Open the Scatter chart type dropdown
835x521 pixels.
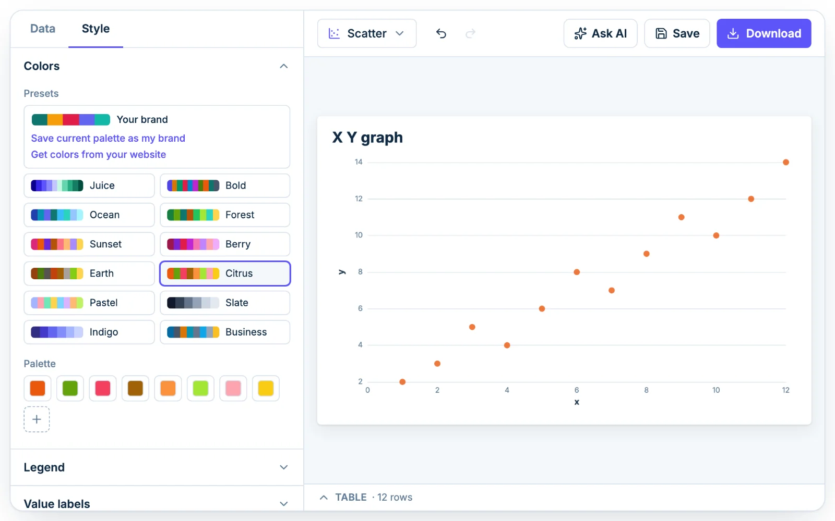pos(367,33)
